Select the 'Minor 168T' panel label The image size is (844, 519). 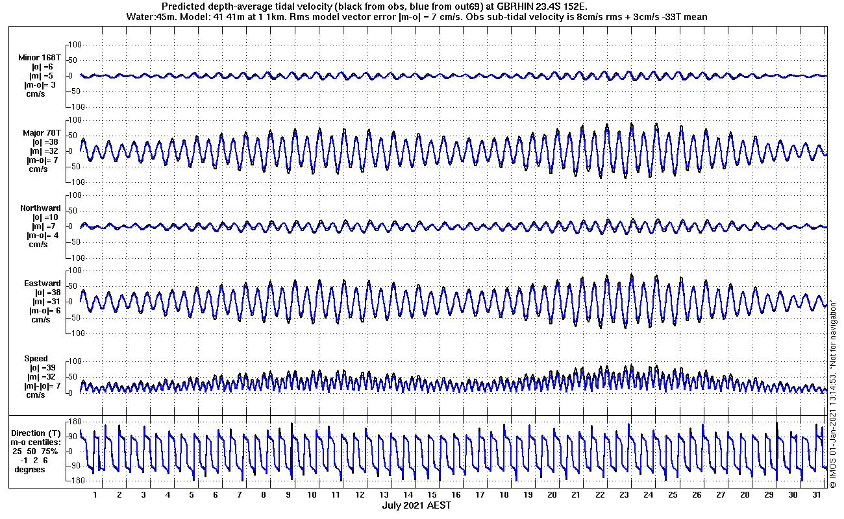[40, 58]
